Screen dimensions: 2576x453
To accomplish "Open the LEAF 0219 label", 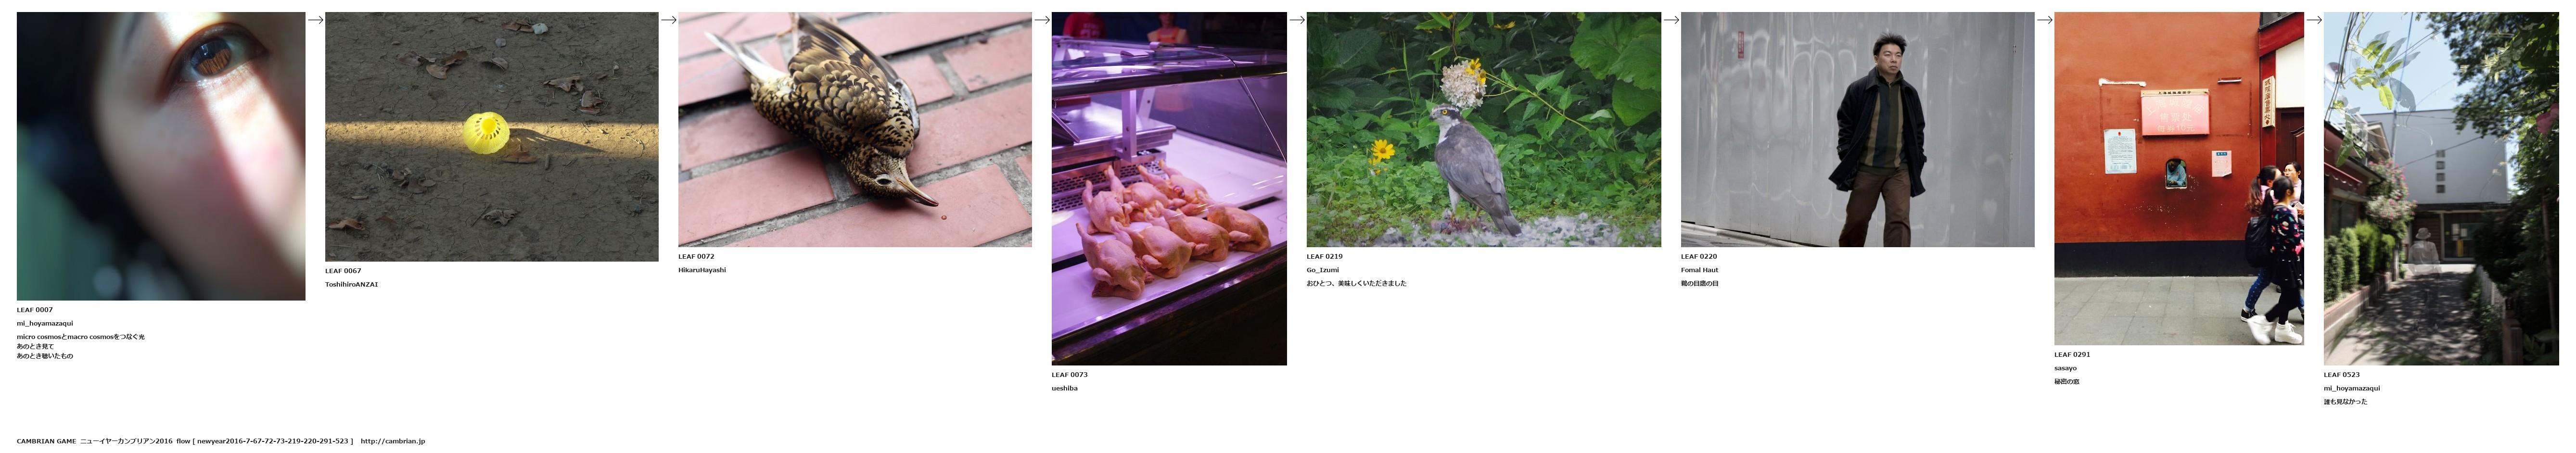I will tap(1324, 256).
